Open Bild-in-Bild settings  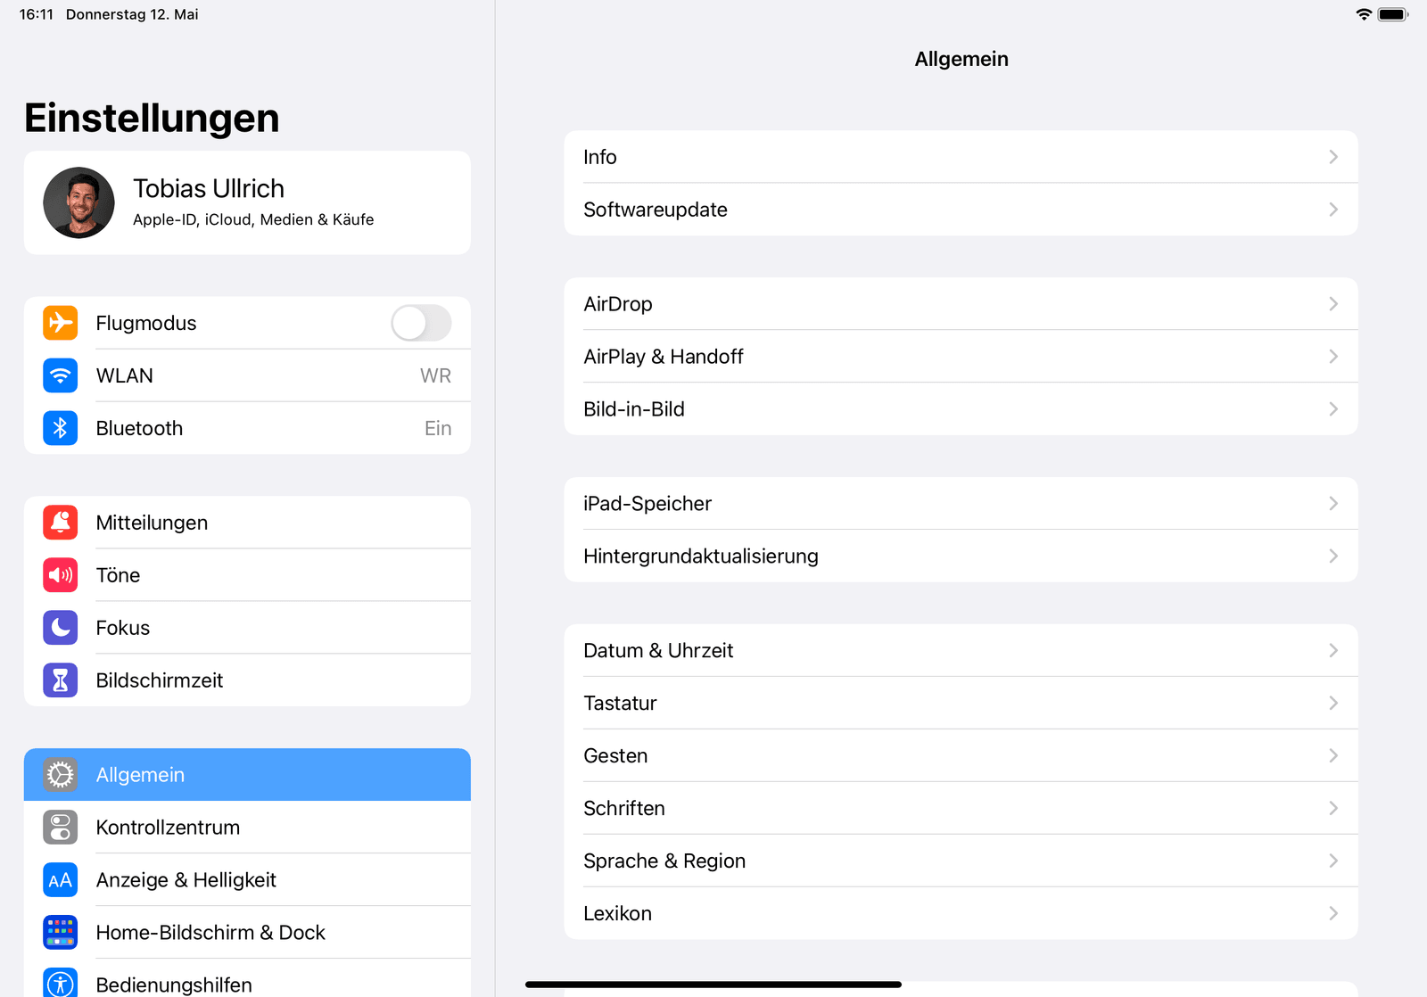coord(961,409)
